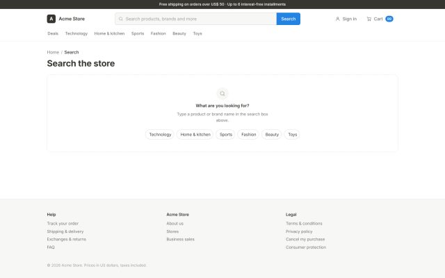Click the 'Search the store' heading
This screenshot has height=278, width=445.
(81, 63)
